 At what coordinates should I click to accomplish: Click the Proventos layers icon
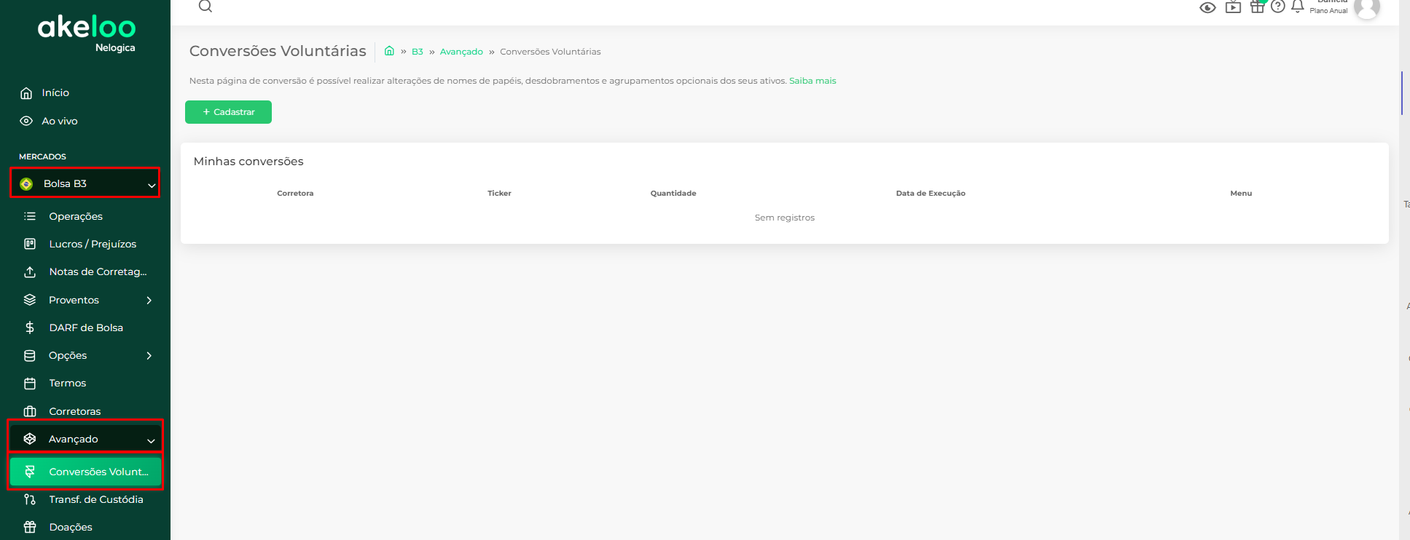point(30,300)
